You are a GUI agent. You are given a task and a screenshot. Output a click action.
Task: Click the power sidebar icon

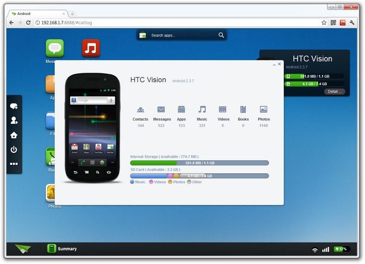click(x=14, y=149)
